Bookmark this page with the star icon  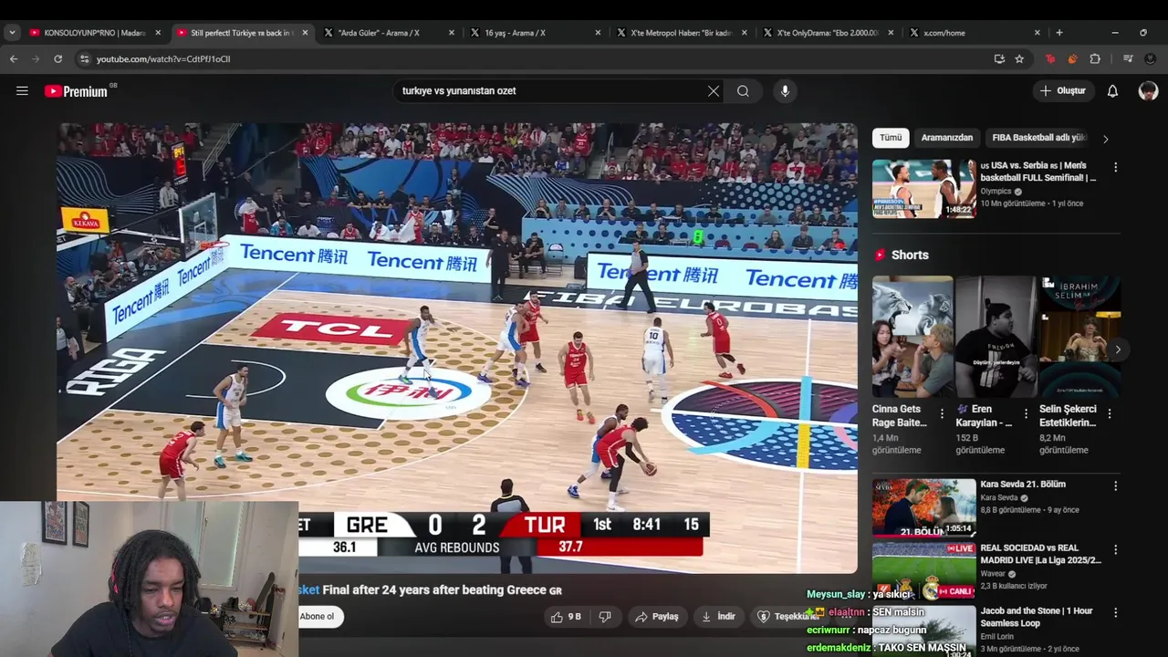(1019, 58)
